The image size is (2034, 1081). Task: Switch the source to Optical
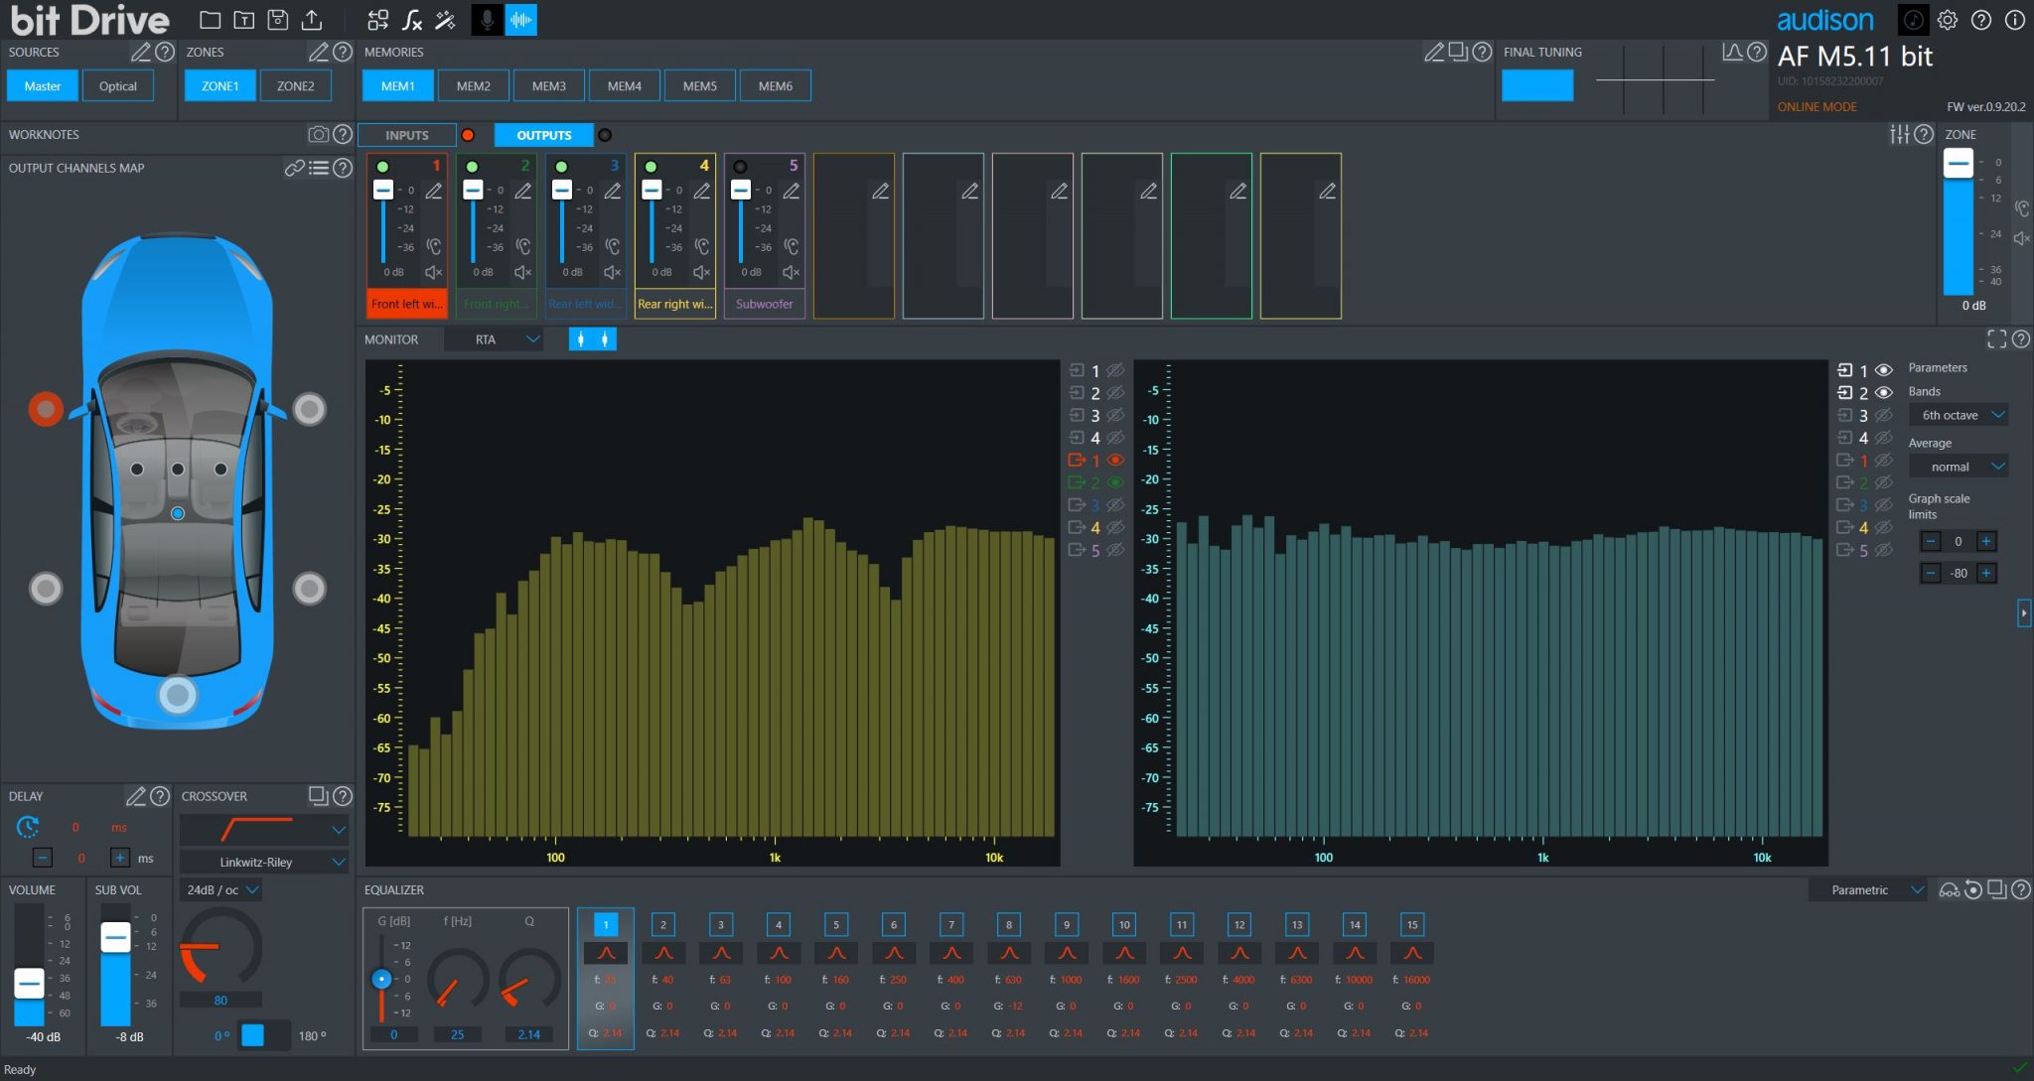pyautogui.click(x=118, y=85)
